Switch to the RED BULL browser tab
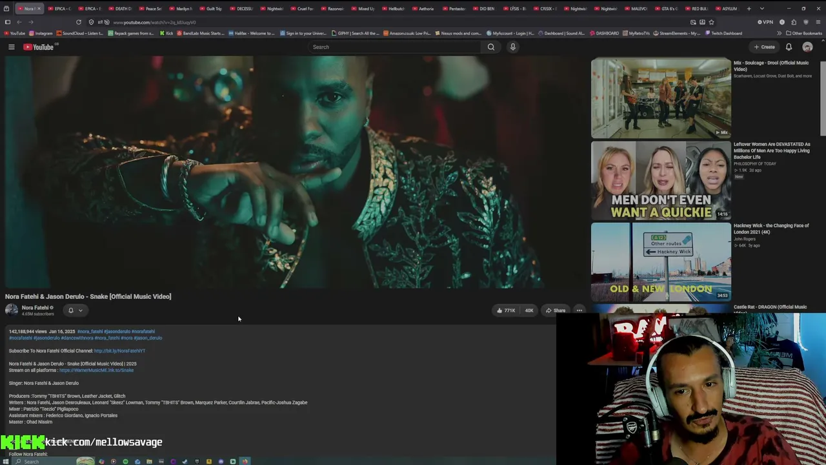 click(697, 8)
